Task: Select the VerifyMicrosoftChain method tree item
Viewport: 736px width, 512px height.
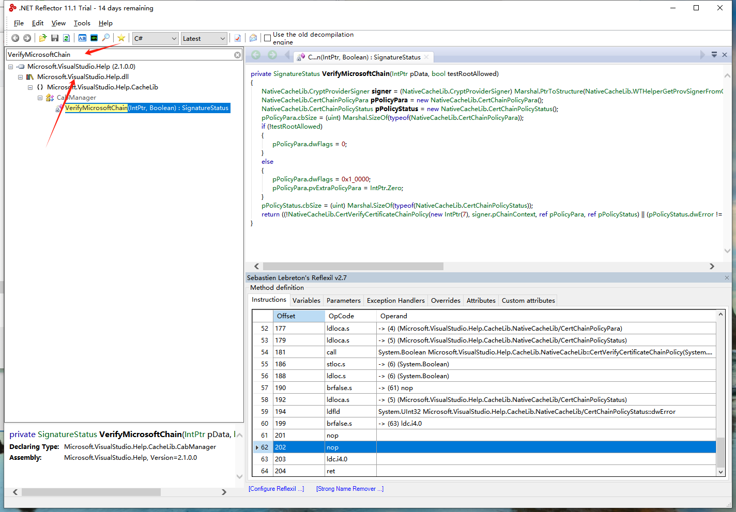Action: pos(147,108)
